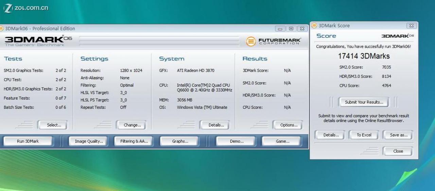
Task: Click the SM2.0 Score value 7035
Action: click(x=386, y=67)
